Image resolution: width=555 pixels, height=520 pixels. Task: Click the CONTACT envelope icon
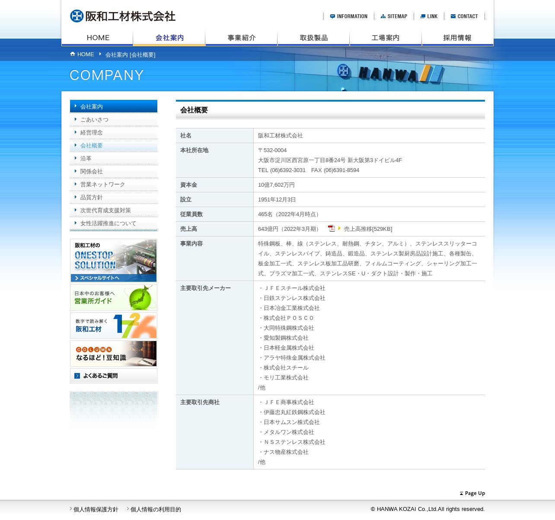click(453, 16)
